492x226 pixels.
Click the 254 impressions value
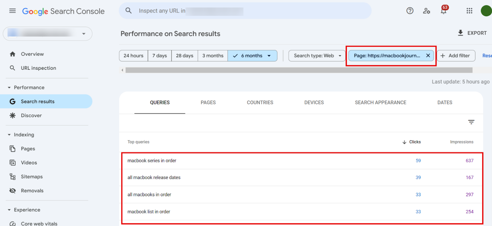(470, 212)
